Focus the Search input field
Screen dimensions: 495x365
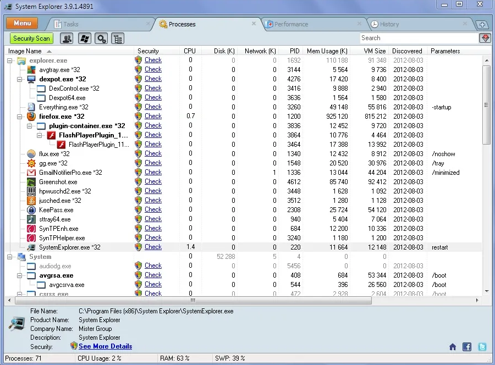(x=419, y=38)
